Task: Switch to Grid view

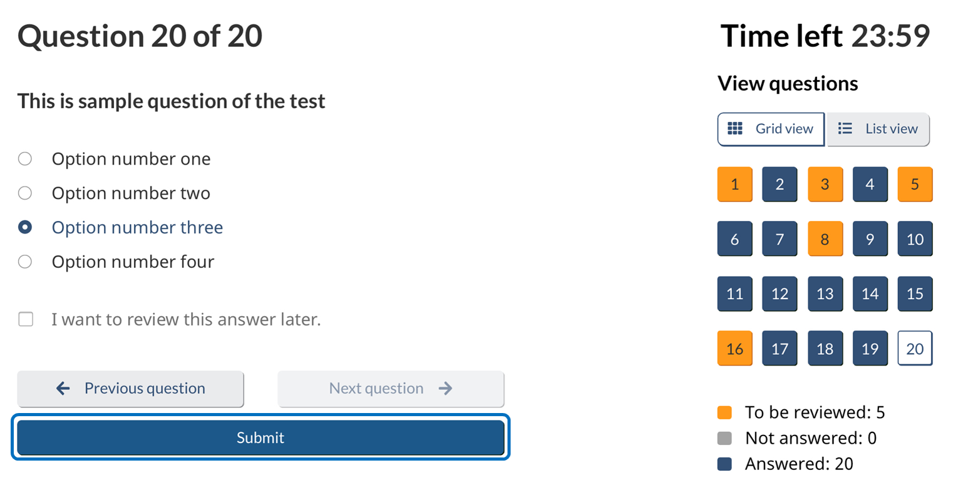Action: [771, 129]
